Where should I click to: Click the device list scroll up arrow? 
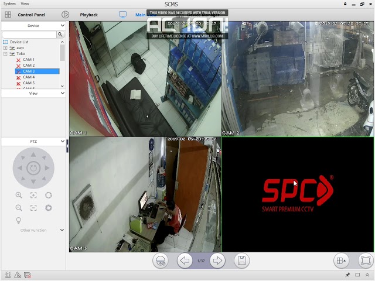pyautogui.click(x=63, y=42)
